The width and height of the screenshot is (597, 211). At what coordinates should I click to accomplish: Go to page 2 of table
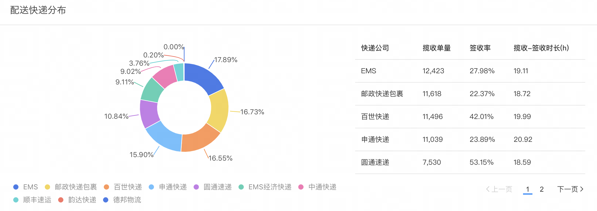[x=542, y=189]
